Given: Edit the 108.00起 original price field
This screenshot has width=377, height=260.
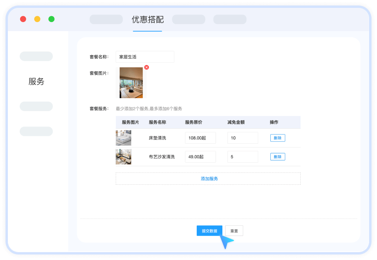Looking at the screenshot, I should [x=200, y=138].
